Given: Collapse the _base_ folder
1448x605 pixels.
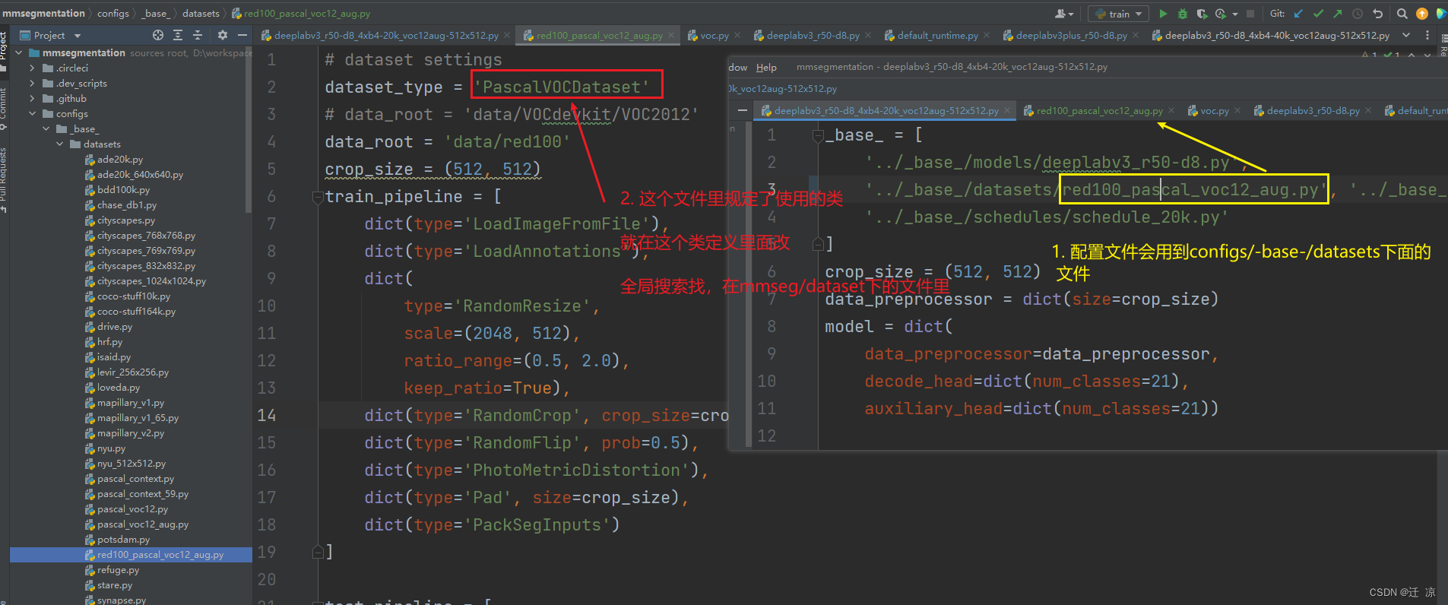Looking at the screenshot, I should [x=46, y=128].
